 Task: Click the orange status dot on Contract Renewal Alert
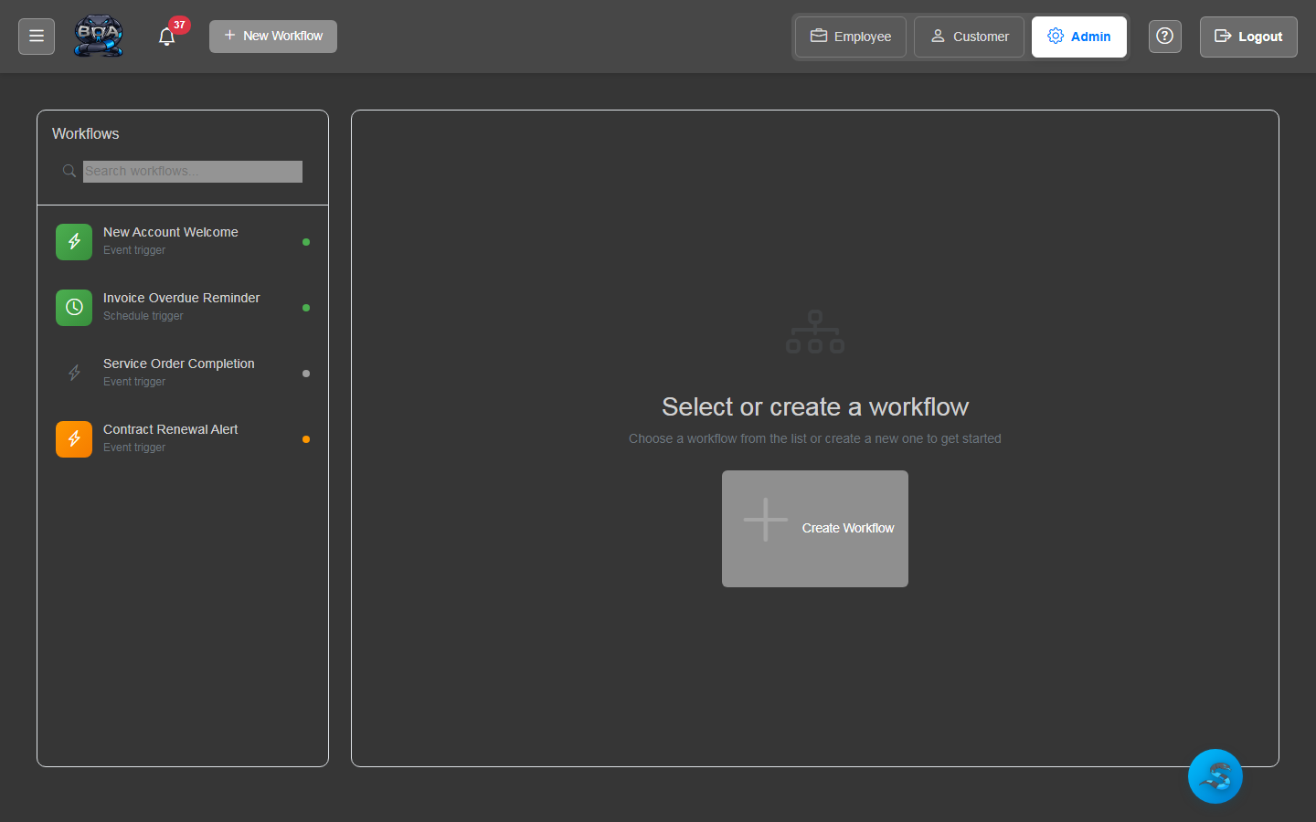[x=306, y=439]
